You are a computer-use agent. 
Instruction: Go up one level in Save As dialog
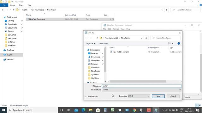[97, 38]
